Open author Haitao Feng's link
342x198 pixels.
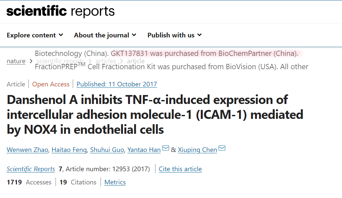pos(69,150)
